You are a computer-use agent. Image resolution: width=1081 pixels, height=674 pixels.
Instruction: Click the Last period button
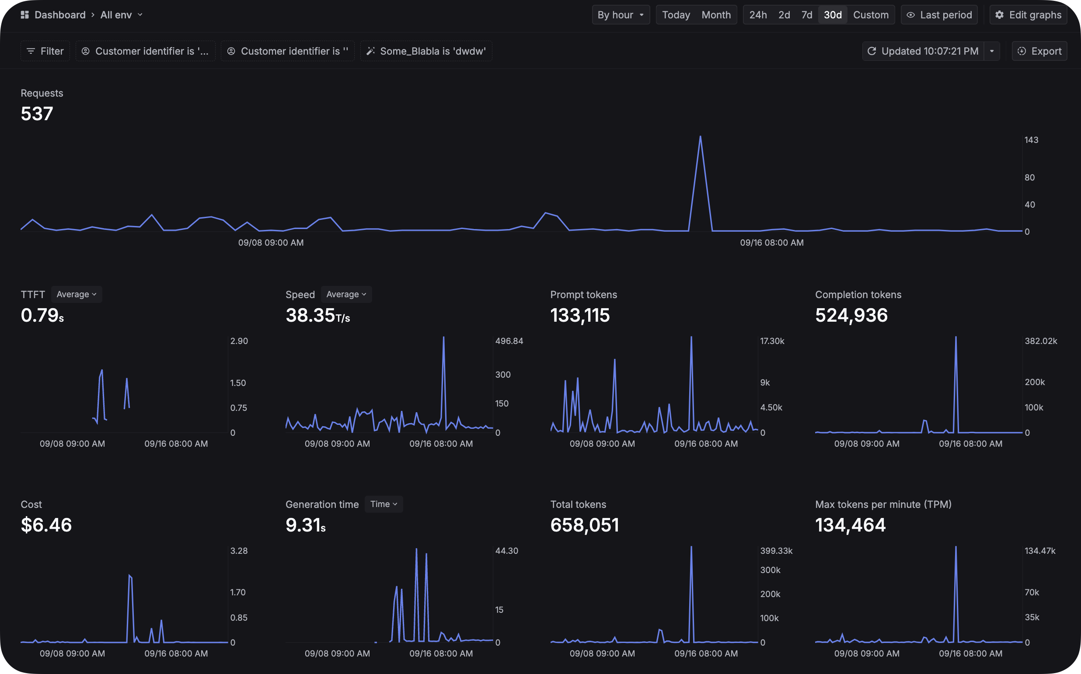[x=939, y=15]
